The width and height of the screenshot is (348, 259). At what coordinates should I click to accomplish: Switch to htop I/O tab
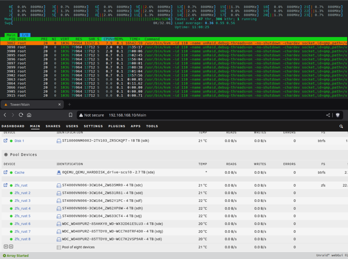(25, 35)
